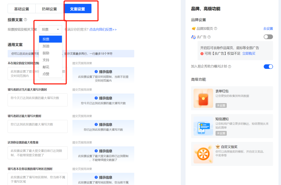Click help icon next to 品牌加载页
This screenshot has height=185, width=281.
(216, 29)
